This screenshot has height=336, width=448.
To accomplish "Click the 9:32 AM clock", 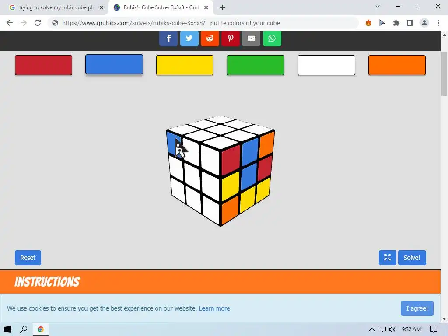I will click(411, 329).
